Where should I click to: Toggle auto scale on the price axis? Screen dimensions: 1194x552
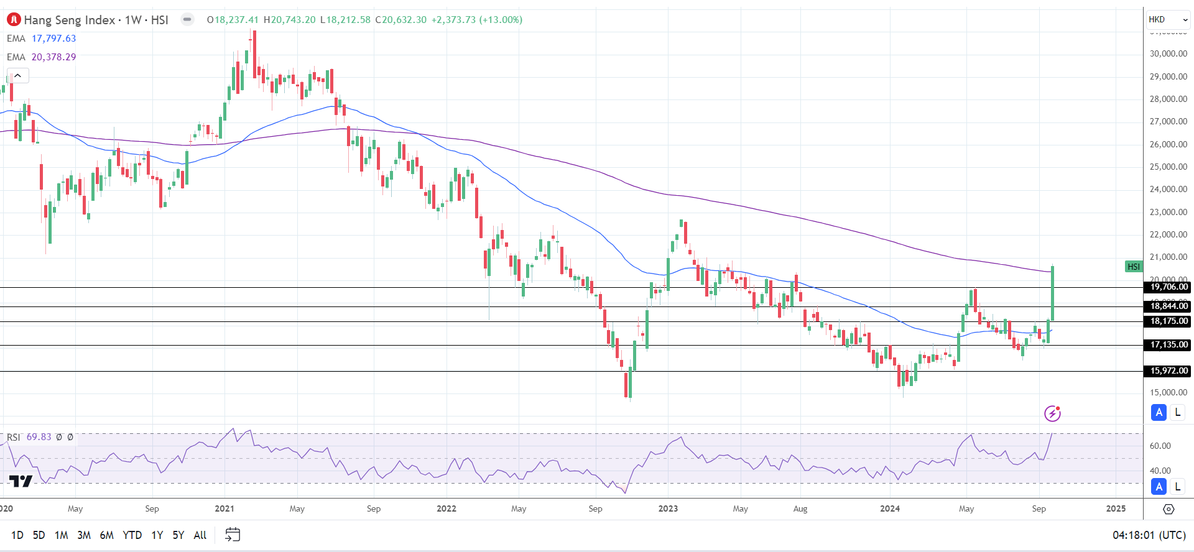pyautogui.click(x=1159, y=412)
